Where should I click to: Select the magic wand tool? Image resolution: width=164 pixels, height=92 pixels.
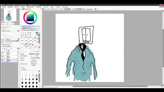point(26,33)
